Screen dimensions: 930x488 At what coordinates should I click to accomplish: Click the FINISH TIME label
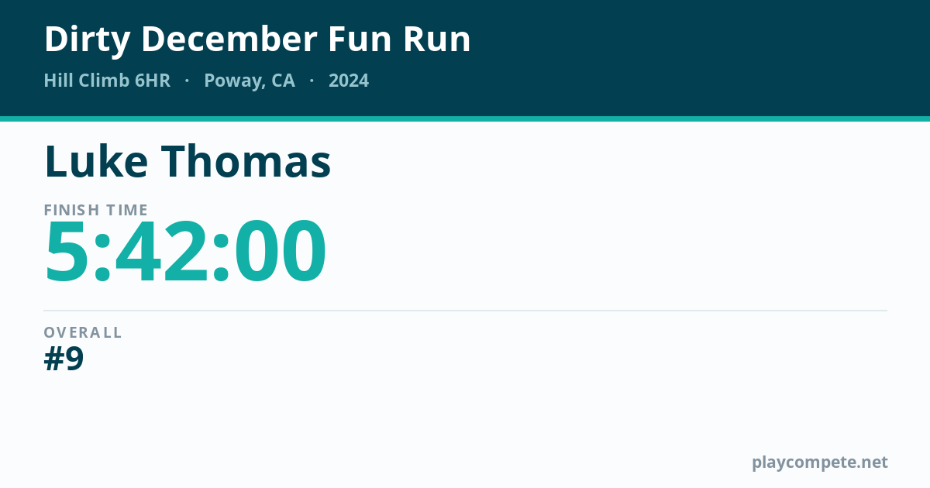click(x=96, y=210)
